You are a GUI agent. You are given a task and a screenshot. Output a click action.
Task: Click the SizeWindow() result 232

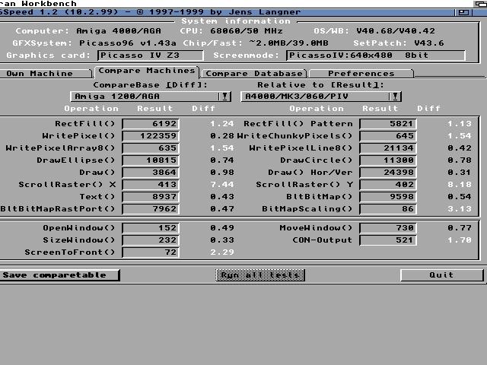151,240
